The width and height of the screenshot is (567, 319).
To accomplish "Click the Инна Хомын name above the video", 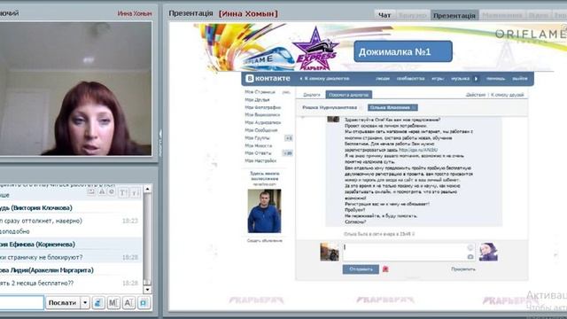I will click(x=135, y=13).
